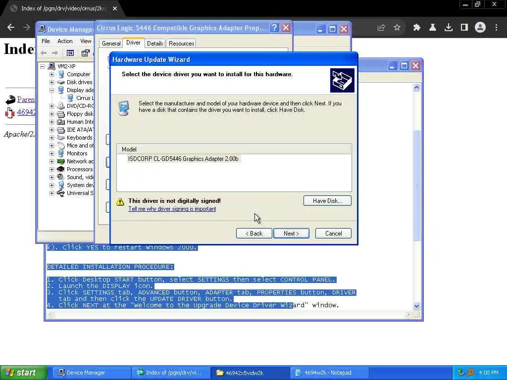This screenshot has width=507, height=380.
Task: Open the browser three-dot menu
Action: 496,28
